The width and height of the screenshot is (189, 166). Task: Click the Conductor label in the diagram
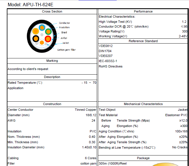(64, 23)
